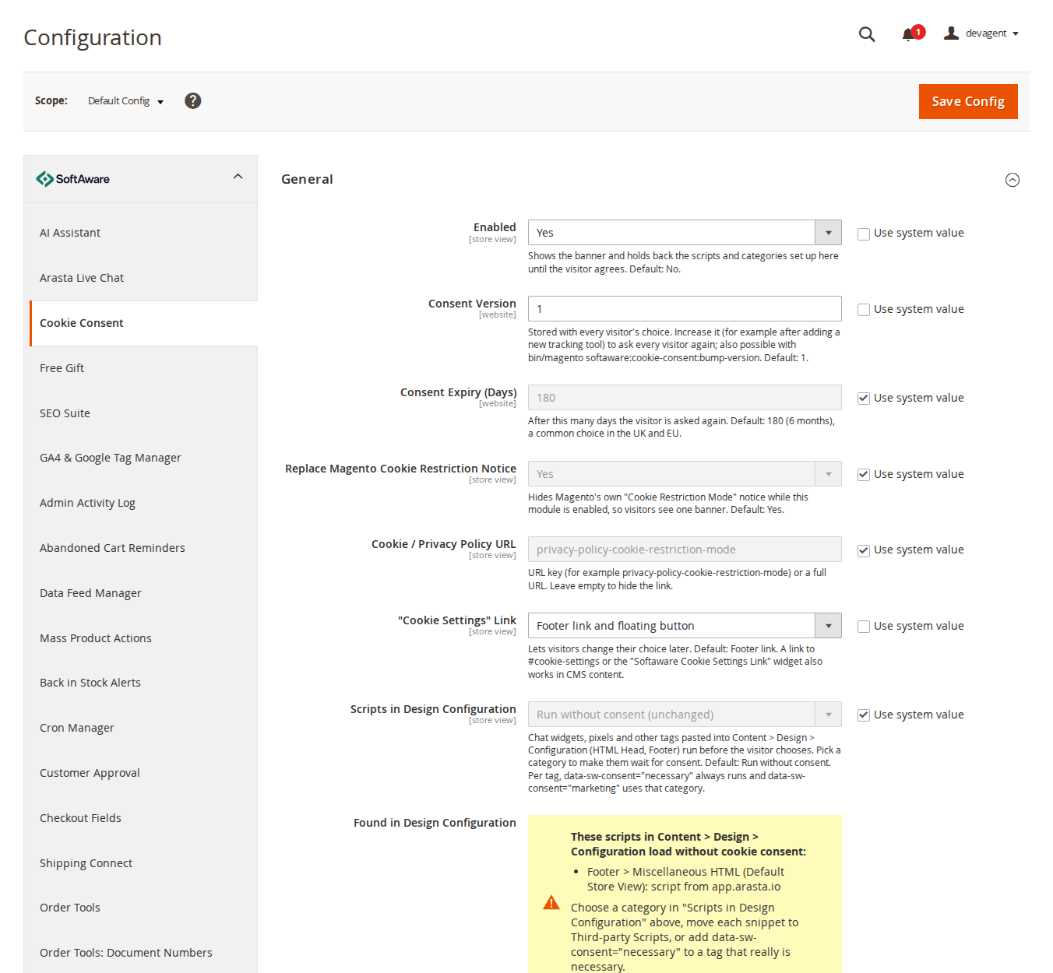This screenshot has height=973, width=1053.
Task: Toggle Use system value for Enabled
Action: tap(864, 234)
